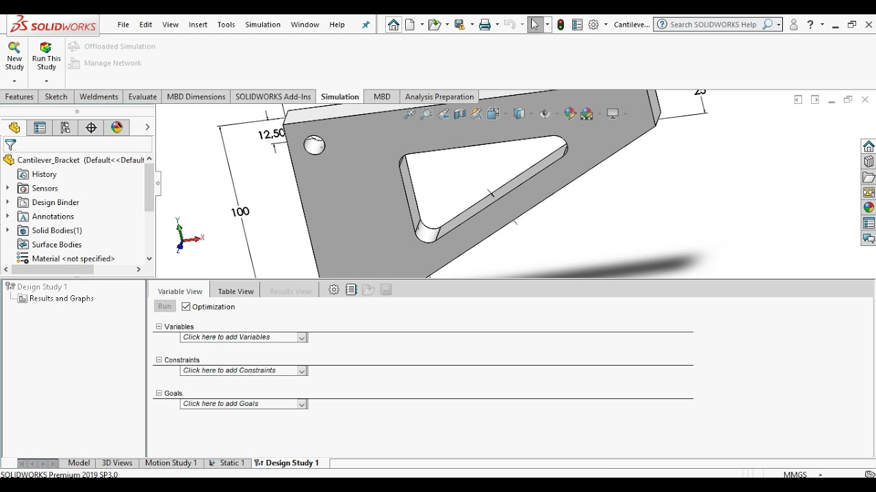Open Appearances task pane color ball icon
Image resolution: width=876 pixels, height=492 pixels.
868,208
